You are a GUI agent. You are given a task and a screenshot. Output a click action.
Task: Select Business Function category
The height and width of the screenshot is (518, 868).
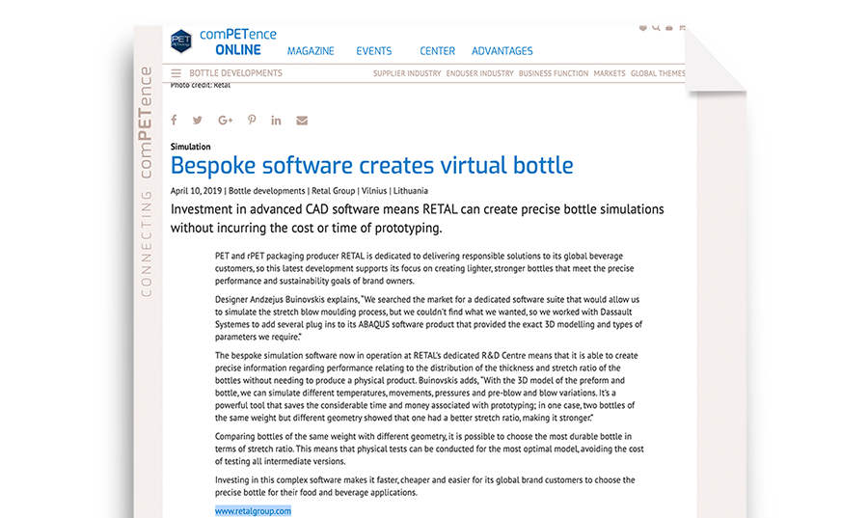pos(553,73)
